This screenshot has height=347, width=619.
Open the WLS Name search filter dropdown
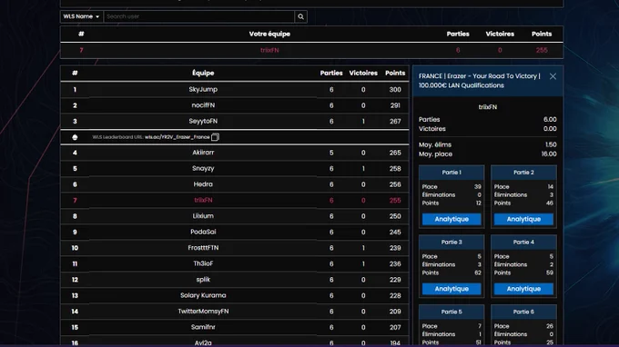[x=81, y=16]
